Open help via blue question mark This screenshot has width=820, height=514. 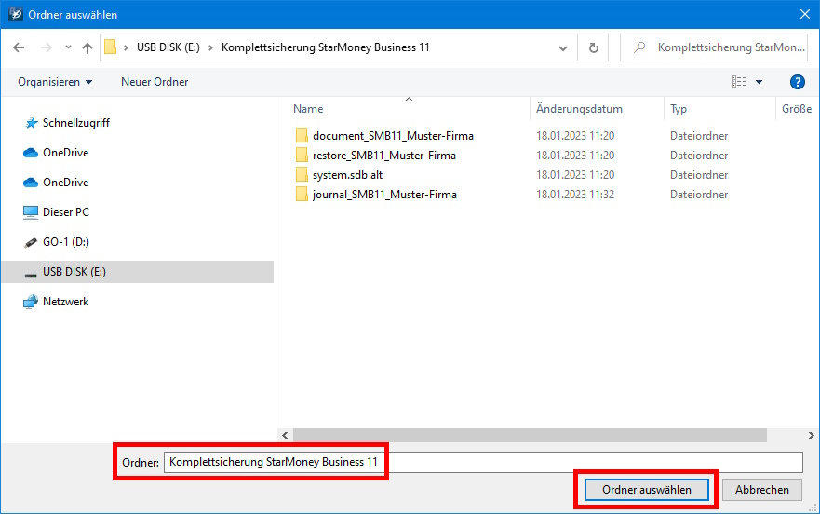click(797, 82)
